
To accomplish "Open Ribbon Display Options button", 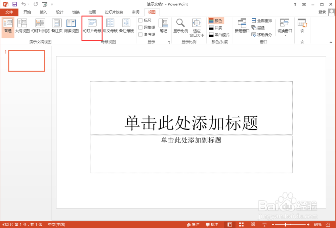I will [x=304, y=4].
